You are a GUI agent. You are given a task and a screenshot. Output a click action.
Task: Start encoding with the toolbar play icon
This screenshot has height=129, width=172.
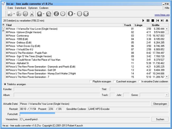coord(71,14)
